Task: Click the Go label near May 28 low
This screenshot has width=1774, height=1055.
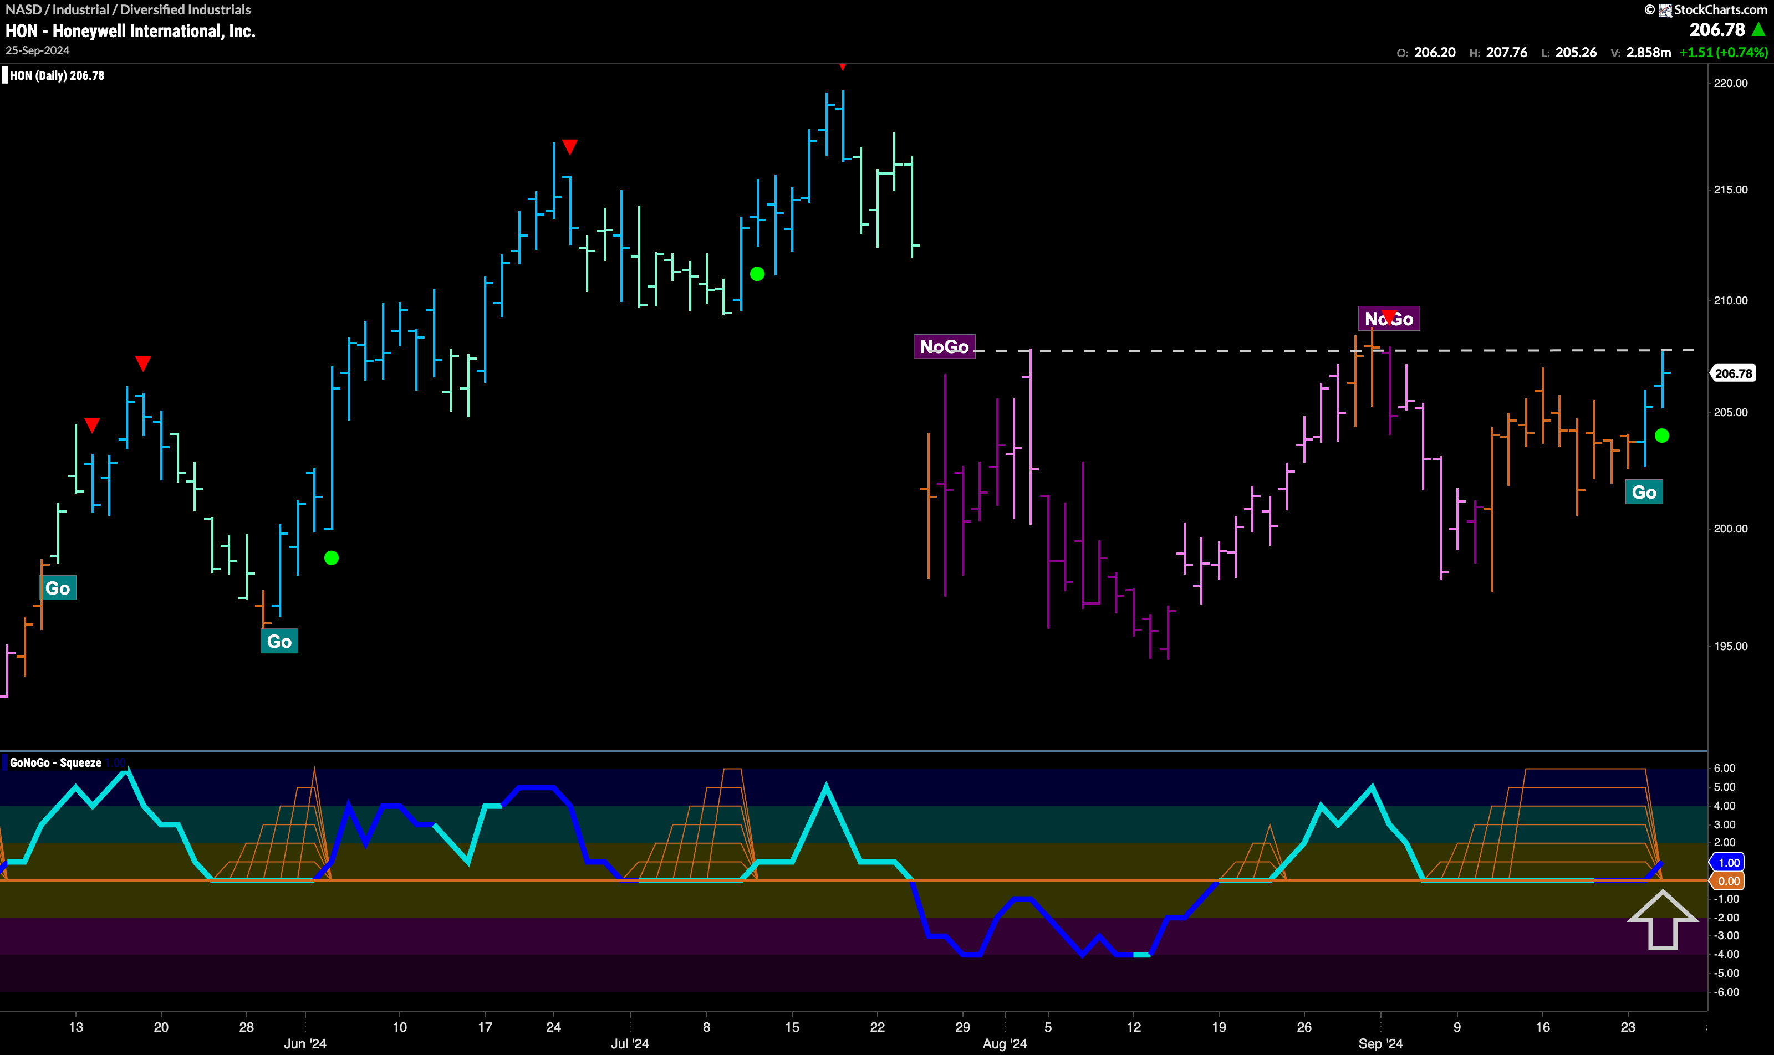Action: point(279,641)
